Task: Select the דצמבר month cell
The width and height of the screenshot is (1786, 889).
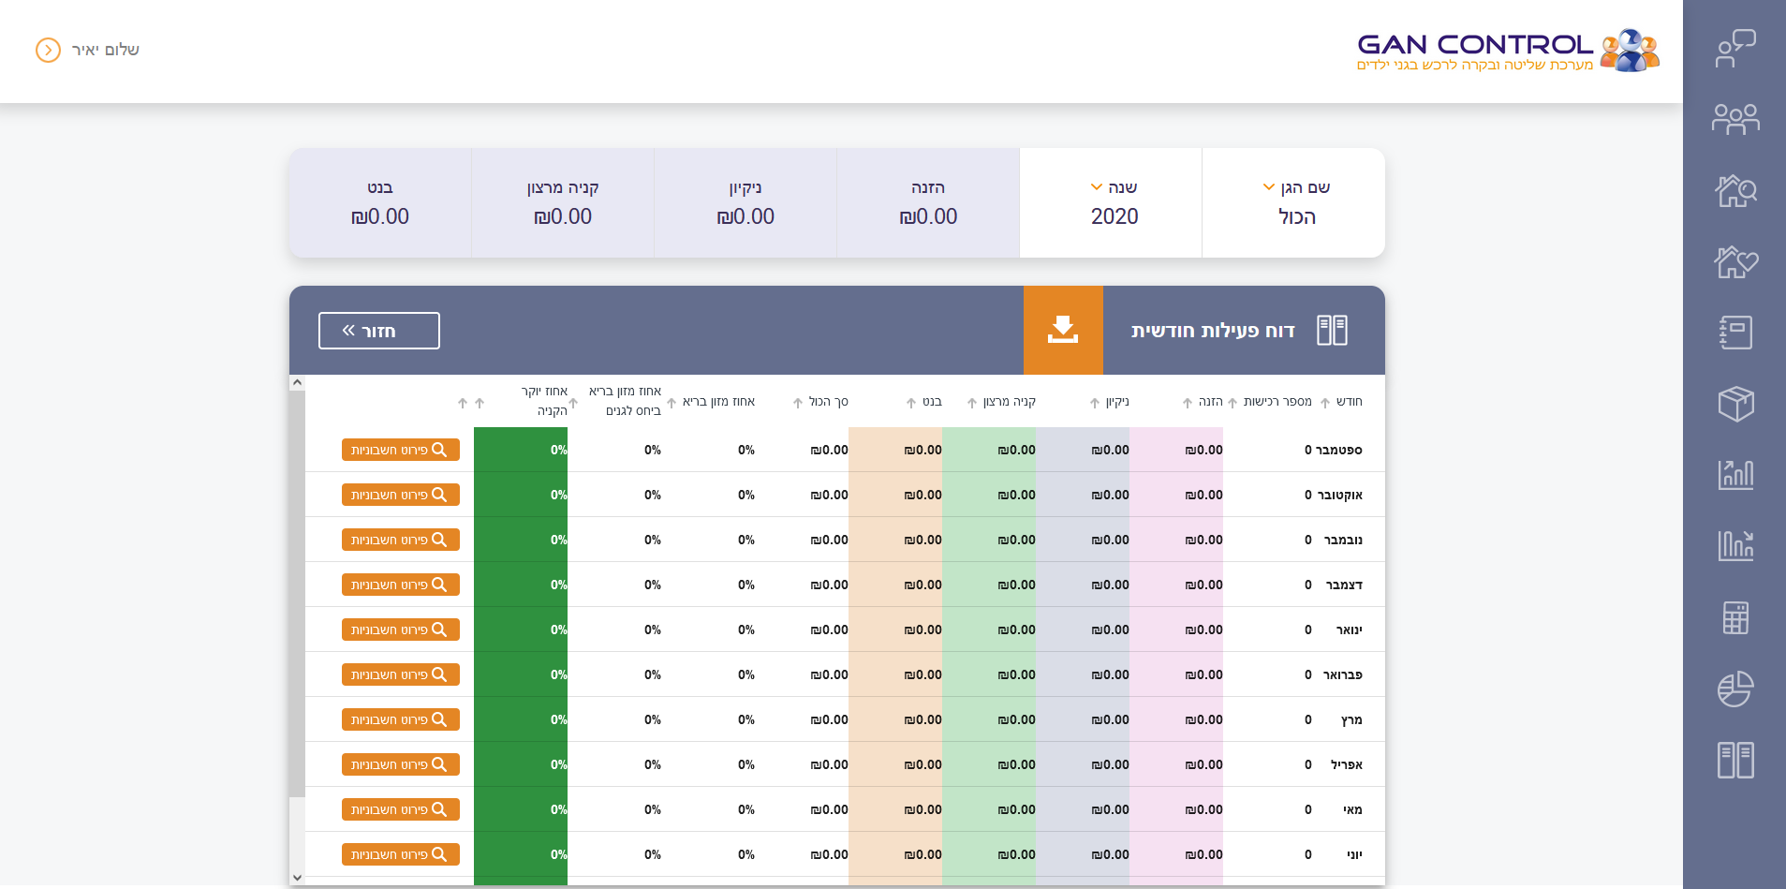Action: click(x=1344, y=585)
